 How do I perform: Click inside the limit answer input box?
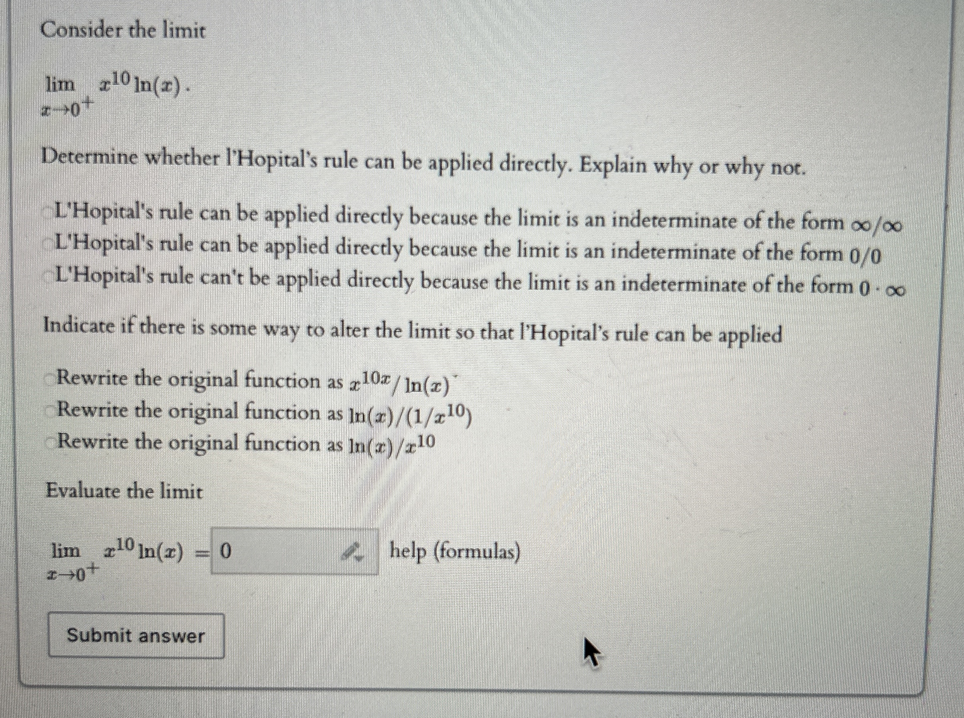(x=282, y=552)
